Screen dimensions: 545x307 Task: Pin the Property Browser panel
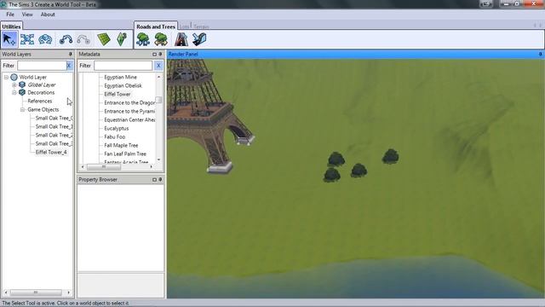(x=160, y=180)
